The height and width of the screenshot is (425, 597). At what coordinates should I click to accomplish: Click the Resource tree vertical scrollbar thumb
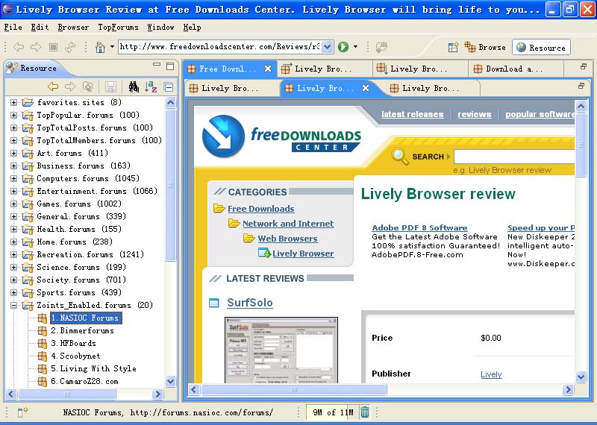(x=170, y=185)
